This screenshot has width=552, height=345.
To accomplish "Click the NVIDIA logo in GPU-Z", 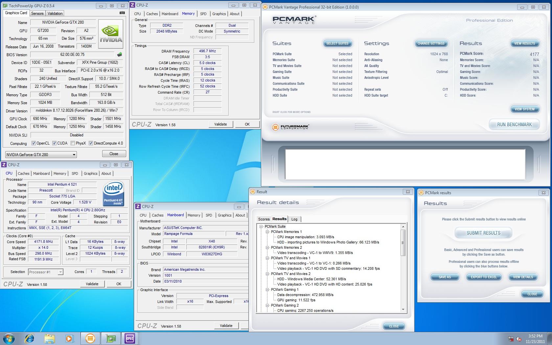I will tap(111, 34).
